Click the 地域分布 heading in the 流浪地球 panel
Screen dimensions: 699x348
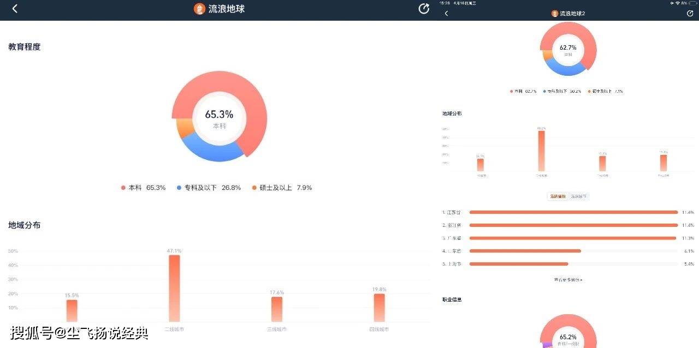click(25, 225)
